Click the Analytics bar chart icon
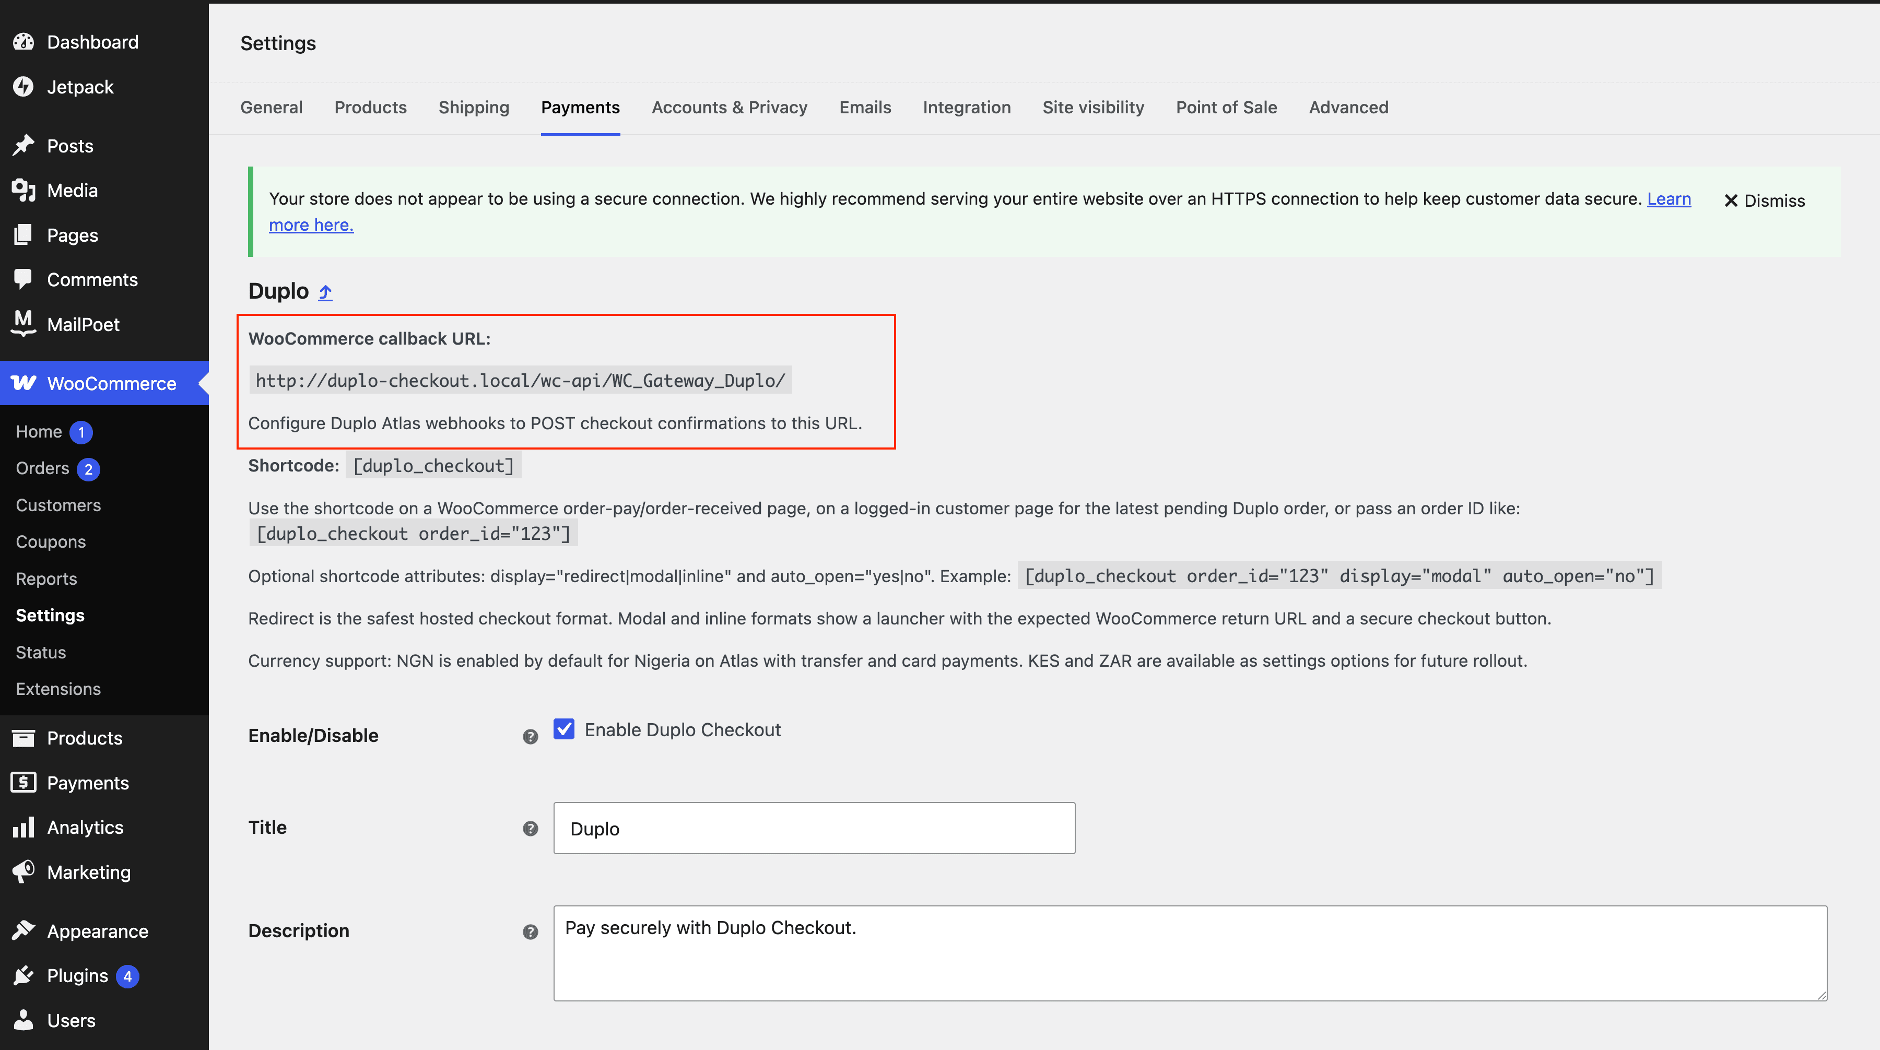Image resolution: width=1880 pixels, height=1050 pixels. pos(23,827)
